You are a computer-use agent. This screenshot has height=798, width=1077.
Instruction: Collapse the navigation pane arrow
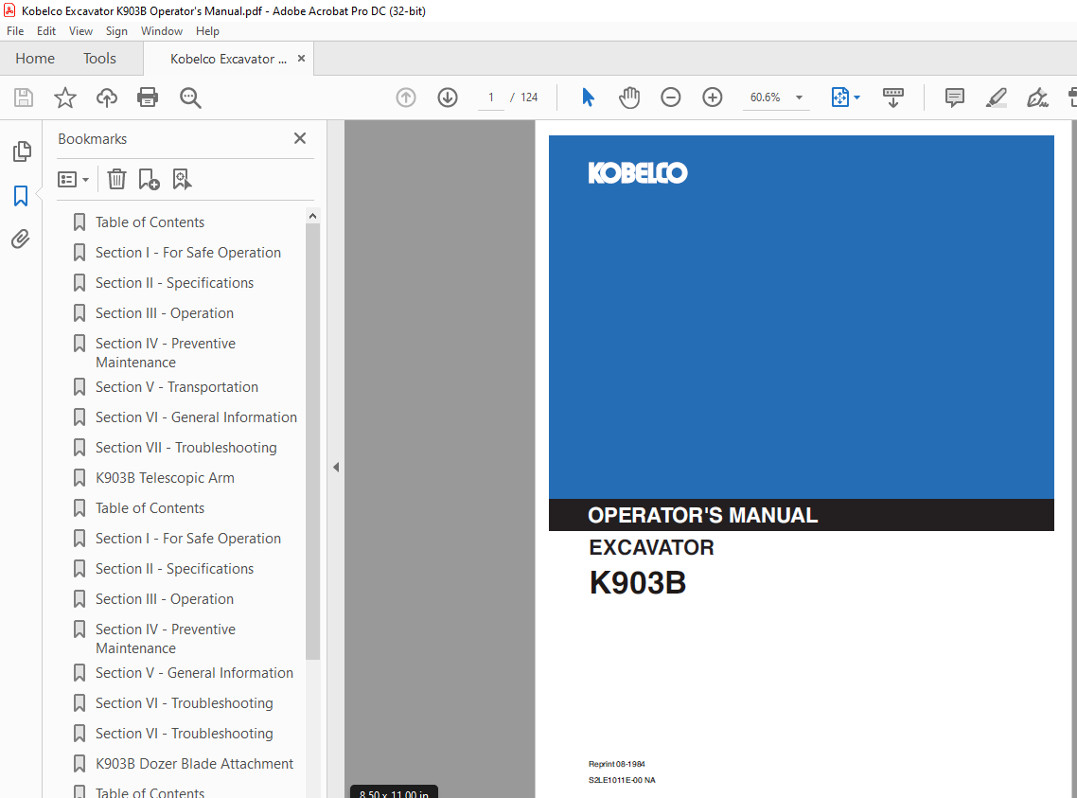tap(336, 467)
